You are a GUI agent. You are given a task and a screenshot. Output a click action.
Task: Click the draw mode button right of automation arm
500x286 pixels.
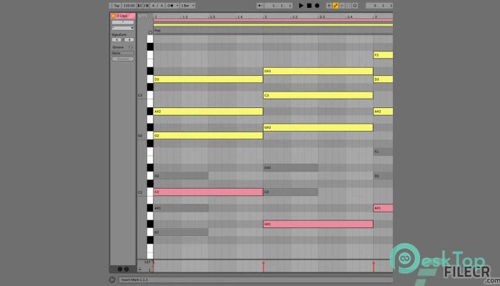(x=342, y=6)
